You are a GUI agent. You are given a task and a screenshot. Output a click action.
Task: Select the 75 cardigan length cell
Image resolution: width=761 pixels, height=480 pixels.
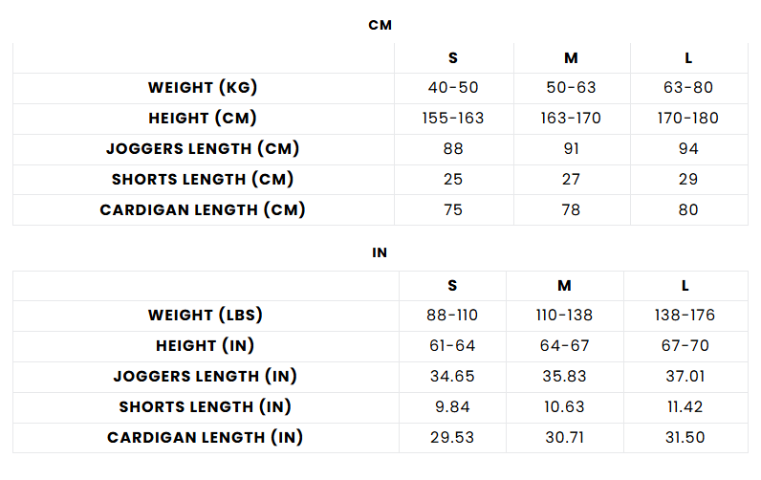[x=453, y=210]
